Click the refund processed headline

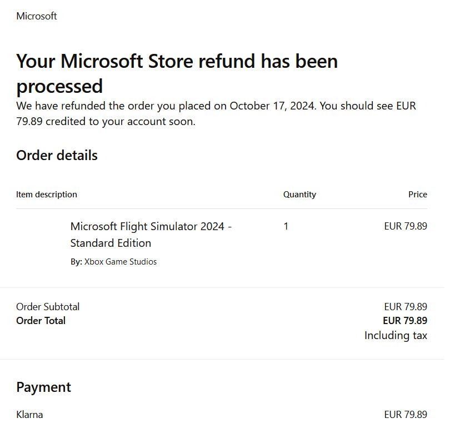click(x=177, y=73)
